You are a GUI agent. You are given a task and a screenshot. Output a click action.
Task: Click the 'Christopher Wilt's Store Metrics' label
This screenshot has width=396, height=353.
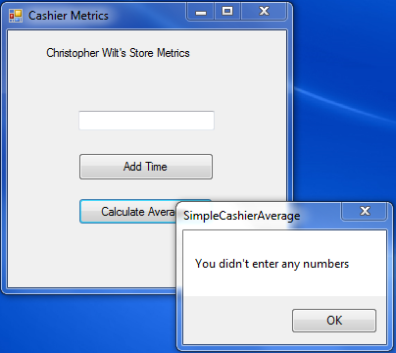(x=118, y=53)
